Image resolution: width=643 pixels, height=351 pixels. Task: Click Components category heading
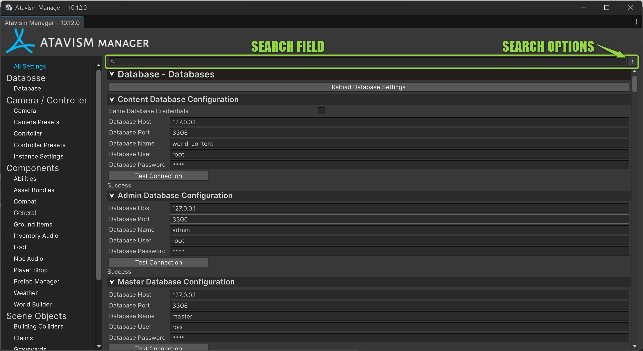[33, 168]
